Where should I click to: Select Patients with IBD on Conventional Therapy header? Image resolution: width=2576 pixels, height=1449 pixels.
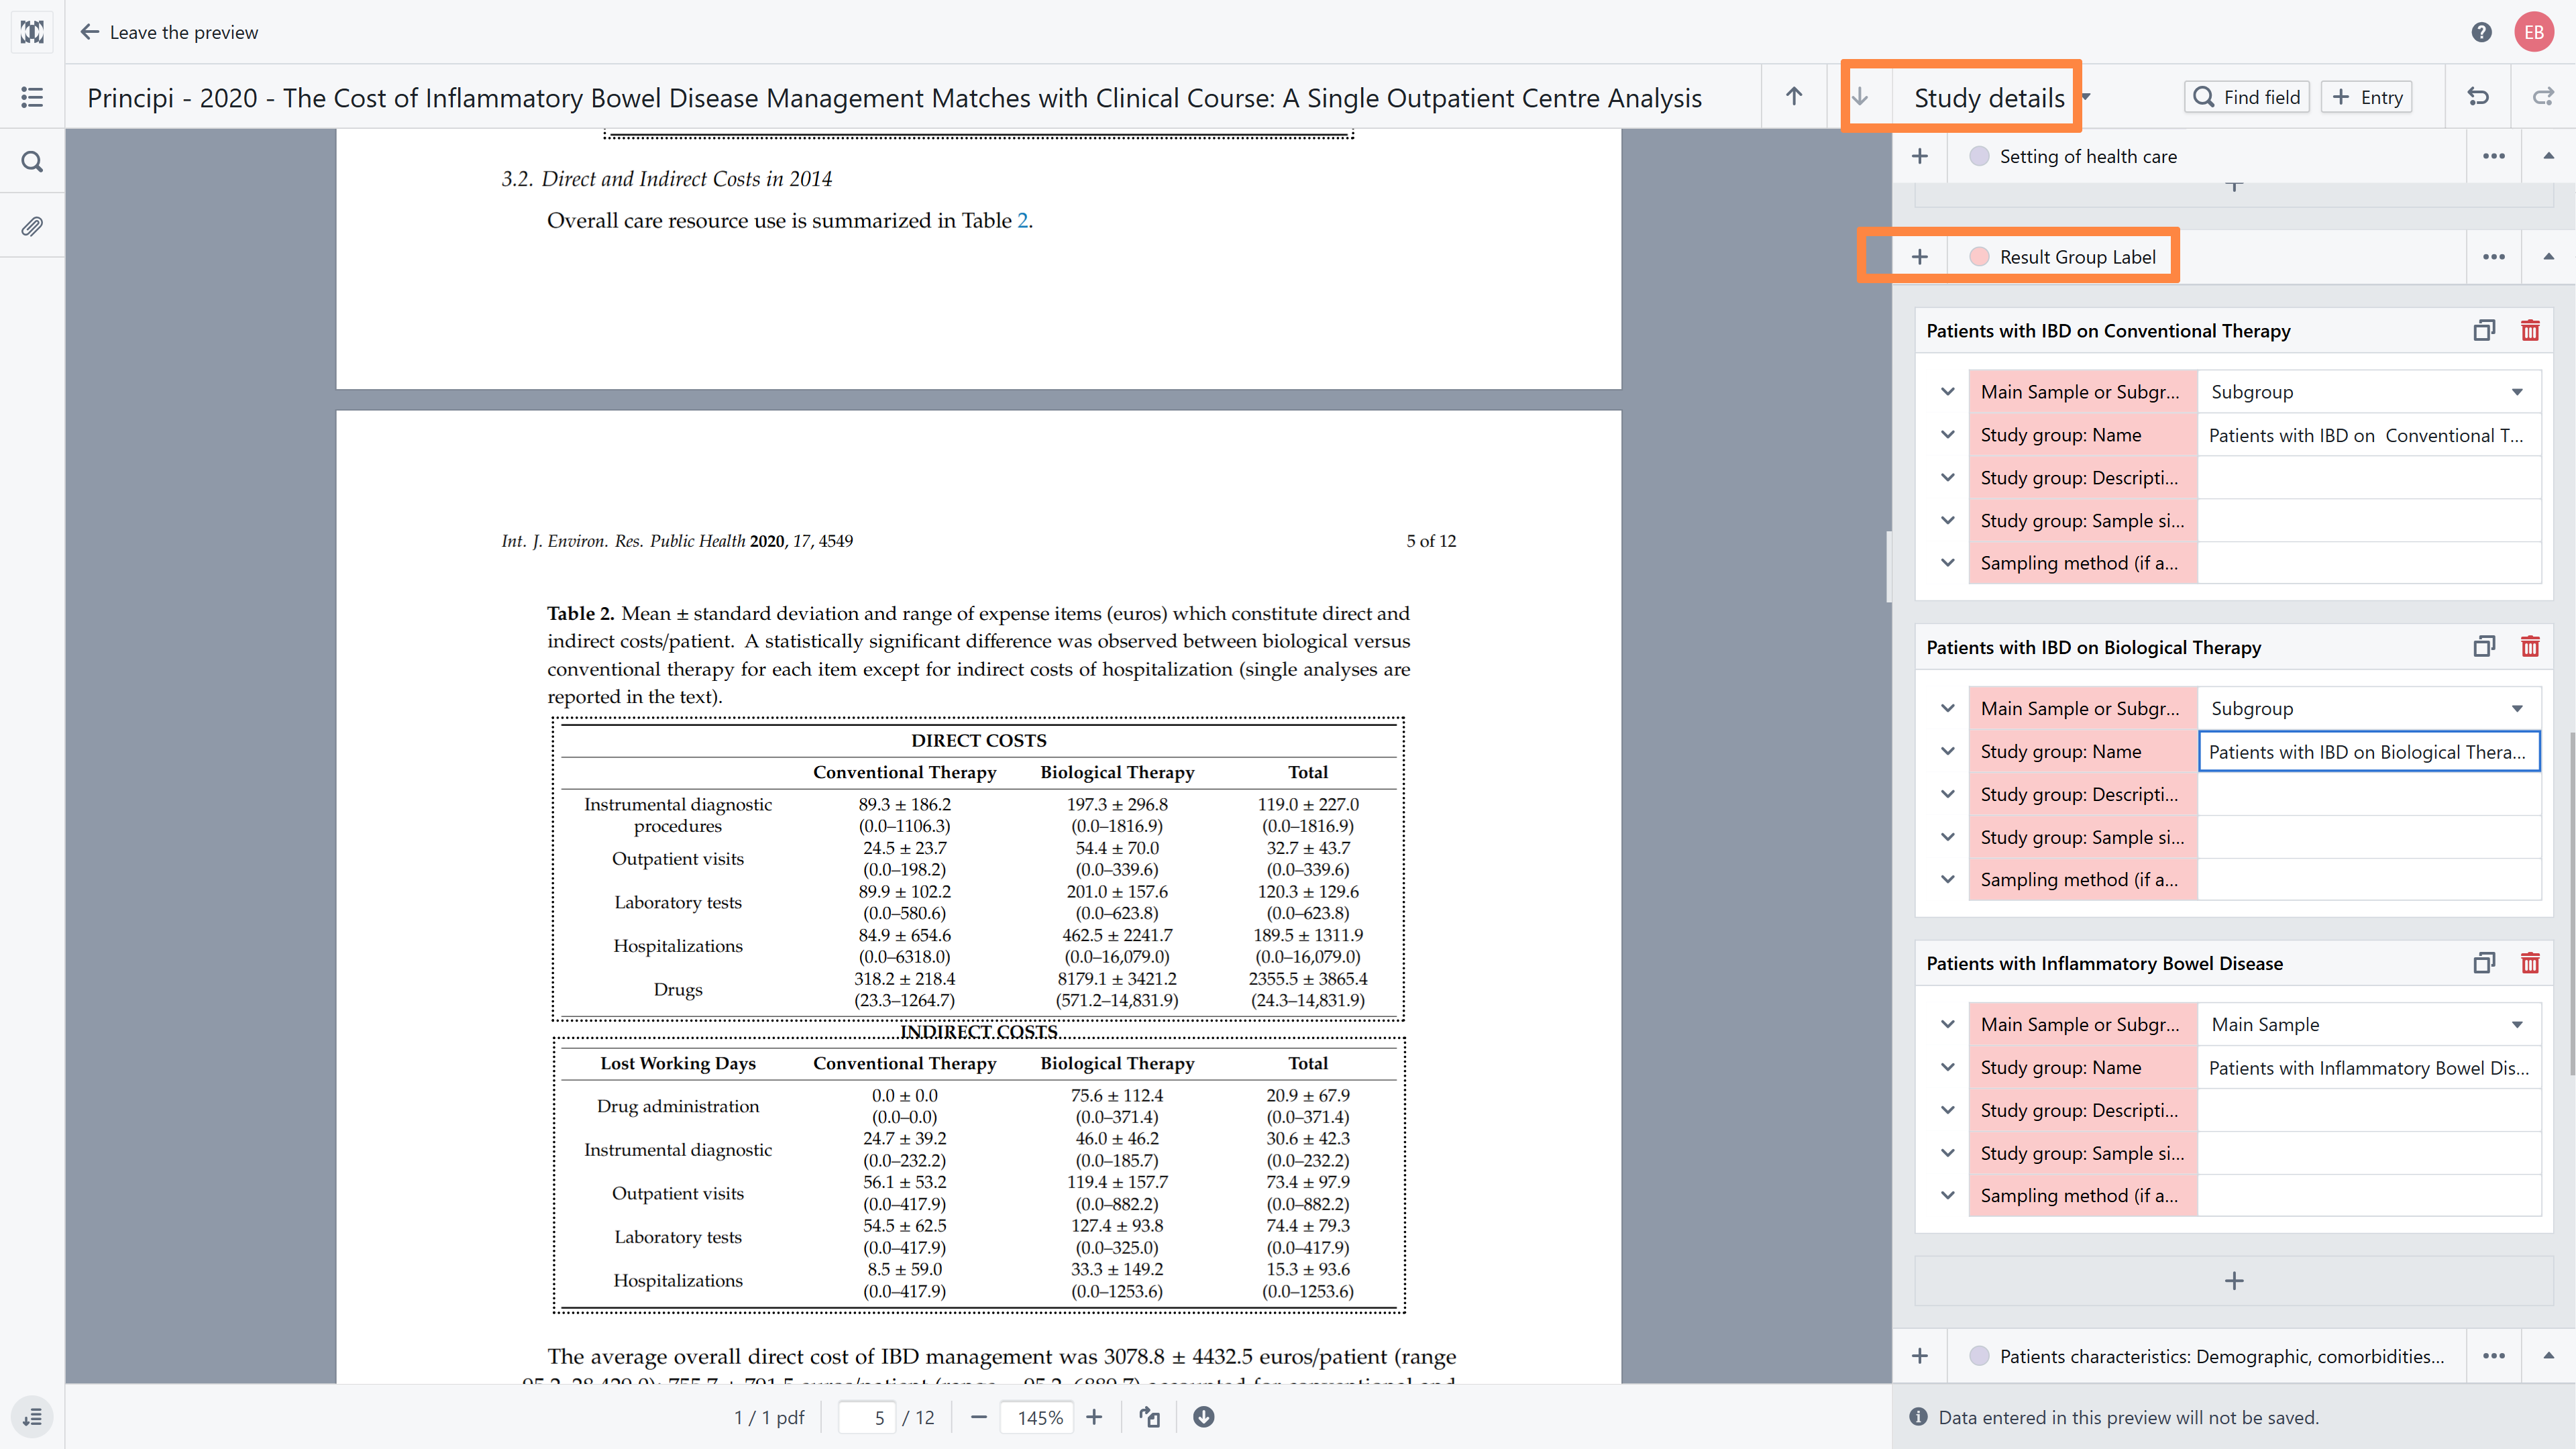(x=2108, y=331)
